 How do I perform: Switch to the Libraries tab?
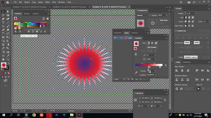tap(135, 33)
